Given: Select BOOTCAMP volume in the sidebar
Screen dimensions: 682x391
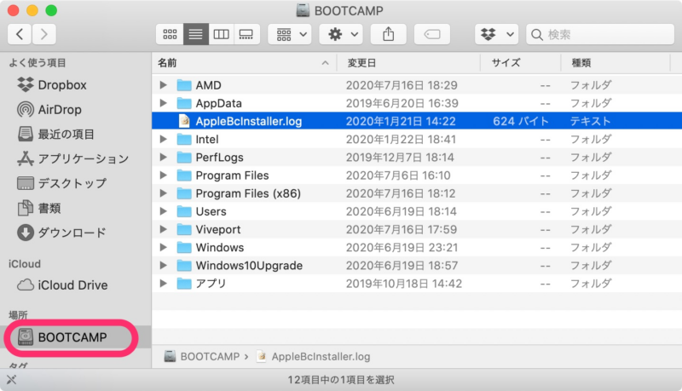Looking at the screenshot, I should tap(72, 337).
